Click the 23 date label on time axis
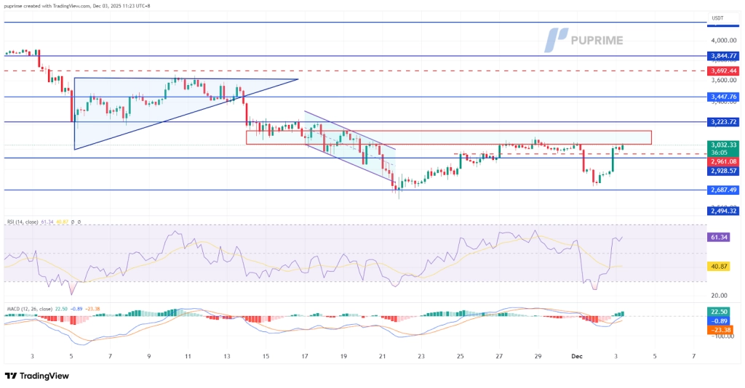Viewport: 745px width, 388px height. pos(421,357)
